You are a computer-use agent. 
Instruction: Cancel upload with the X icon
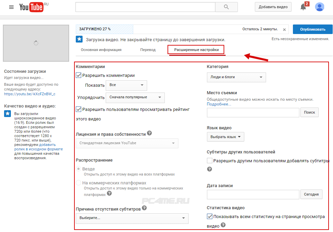(x=284, y=30)
